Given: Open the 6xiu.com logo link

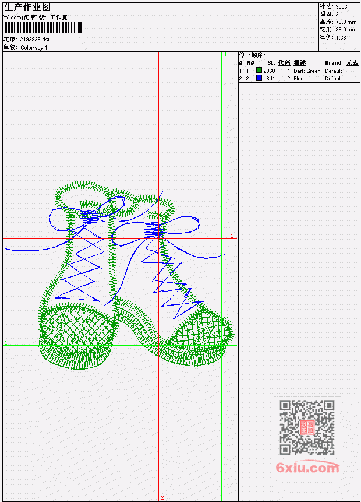Looking at the screenshot, I should (307, 467).
